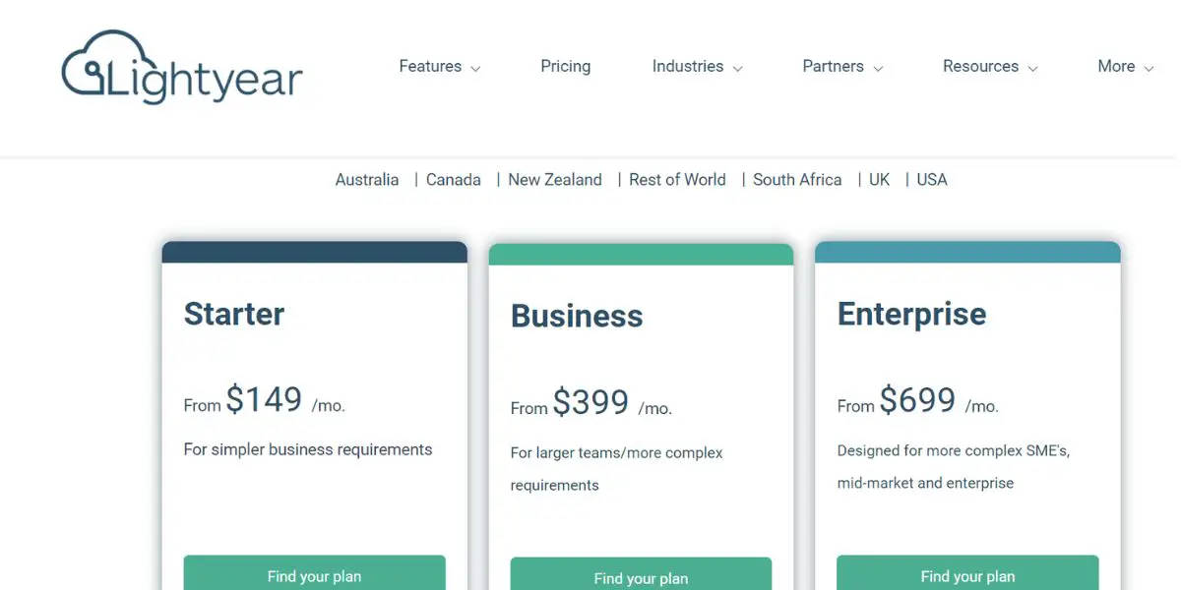Click the Business plan $399 price
Screen dimensions: 1181x590
[590, 402]
